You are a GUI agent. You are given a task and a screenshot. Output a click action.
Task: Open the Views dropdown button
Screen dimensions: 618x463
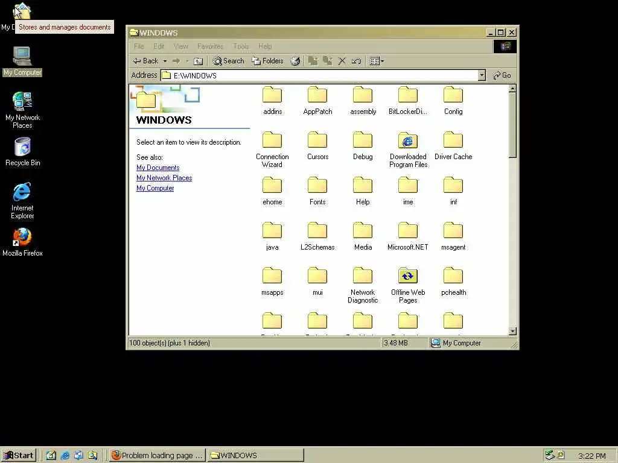377,61
